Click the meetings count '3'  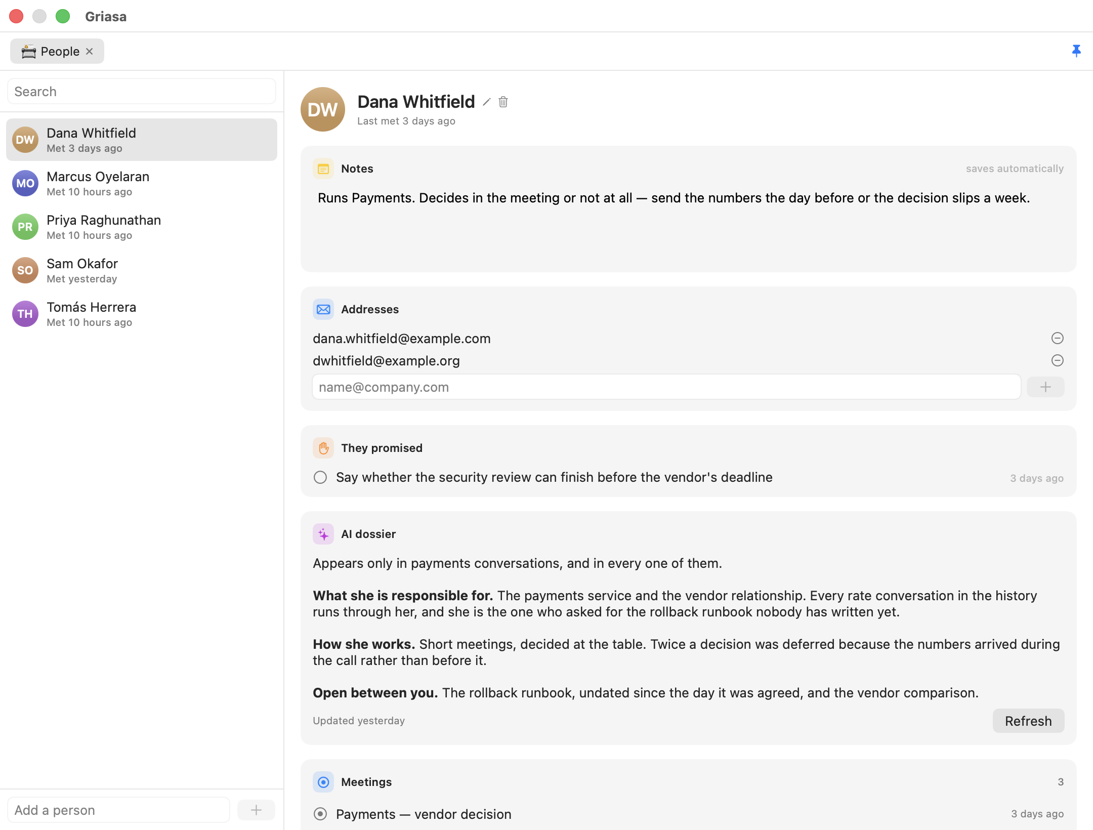[1061, 782]
